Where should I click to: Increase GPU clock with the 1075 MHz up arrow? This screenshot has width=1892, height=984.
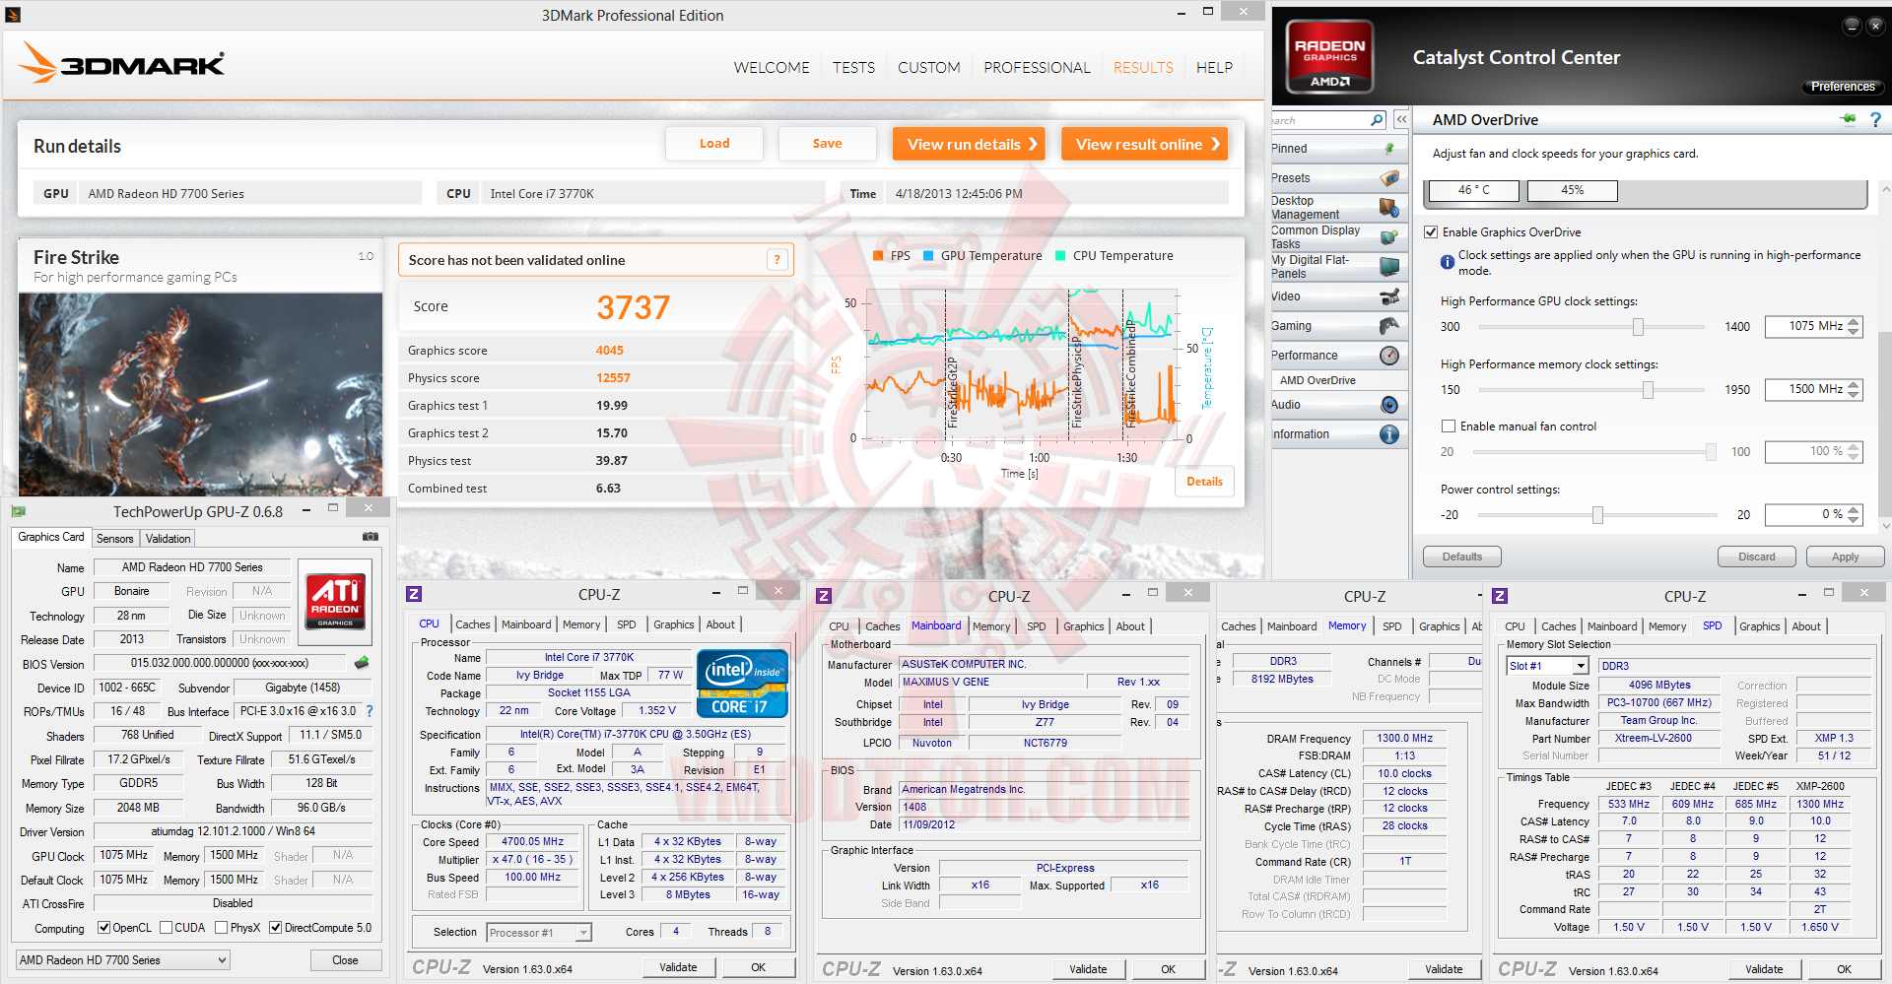click(x=1854, y=321)
